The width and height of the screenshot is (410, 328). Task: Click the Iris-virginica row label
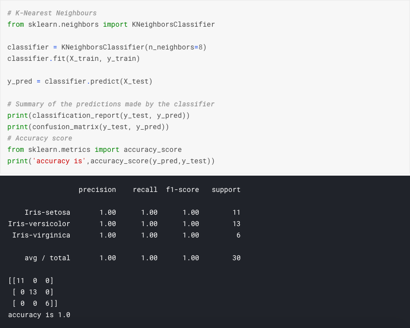(x=41, y=235)
